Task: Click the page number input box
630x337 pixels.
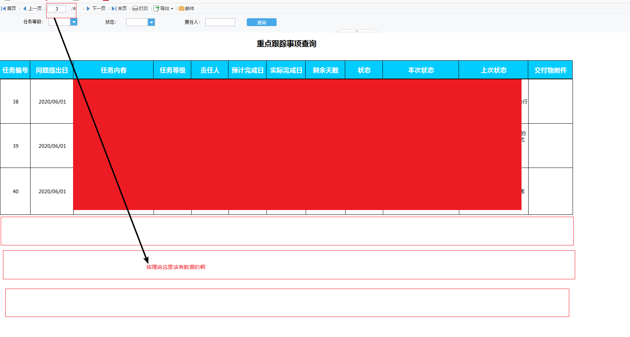Action: pyautogui.click(x=57, y=9)
